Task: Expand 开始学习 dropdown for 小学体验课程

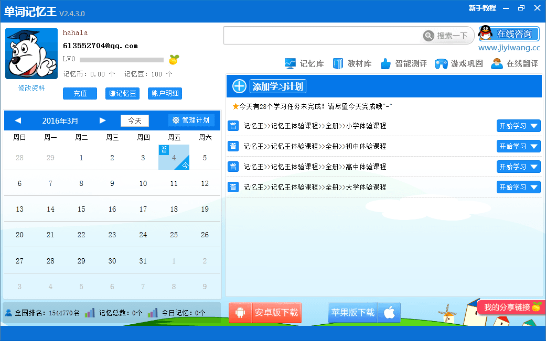Action: [534, 126]
